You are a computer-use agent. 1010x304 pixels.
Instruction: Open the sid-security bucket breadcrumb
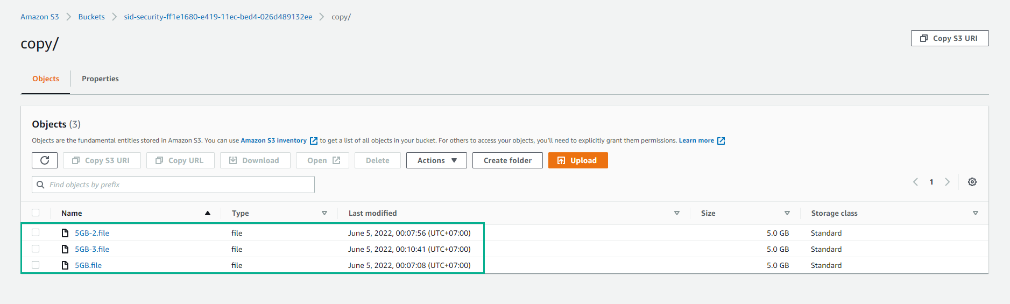pyautogui.click(x=218, y=17)
